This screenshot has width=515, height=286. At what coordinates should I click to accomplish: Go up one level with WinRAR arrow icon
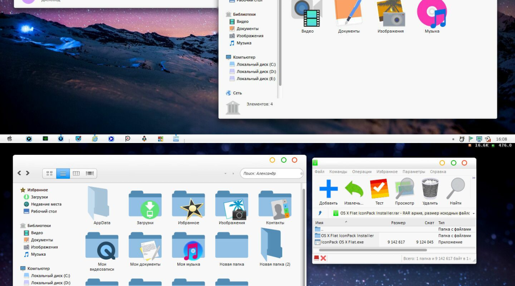[320, 213]
